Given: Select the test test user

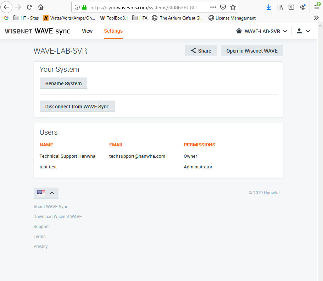Looking at the screenshot, I should click(x=48, y=167).
